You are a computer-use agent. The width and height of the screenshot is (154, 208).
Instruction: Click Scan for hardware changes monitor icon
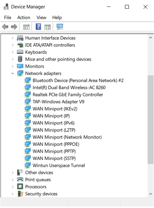(x=60, y=27)
